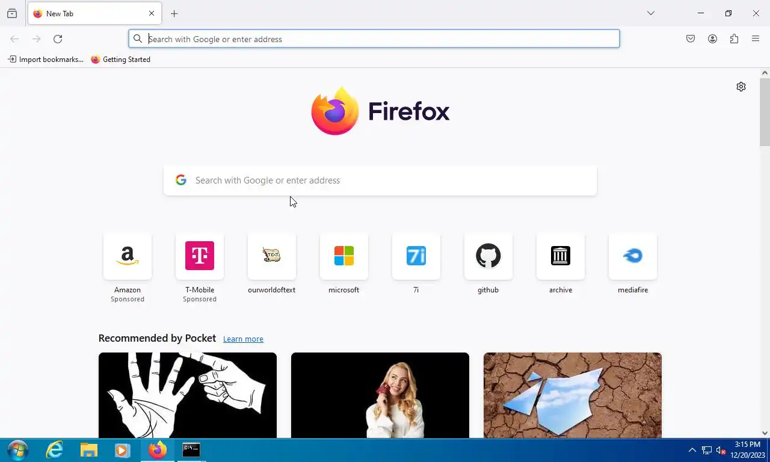The height and width of the screenshot is (462, 770).
Task: Open Windows Media Player from taskbar
Action: click(x=123, y=450)
